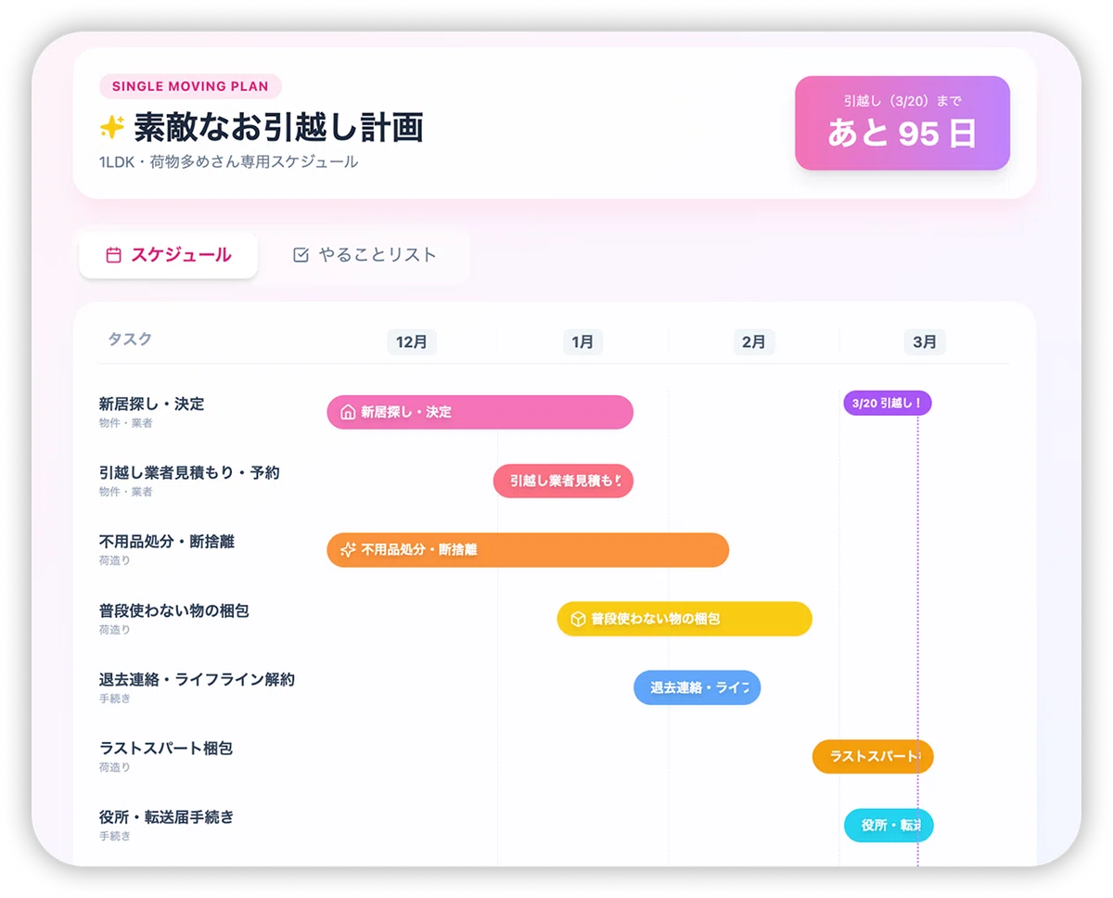Click the タスク column header
This screenshot has height=898, width=1113.
(x=130, y=340)
